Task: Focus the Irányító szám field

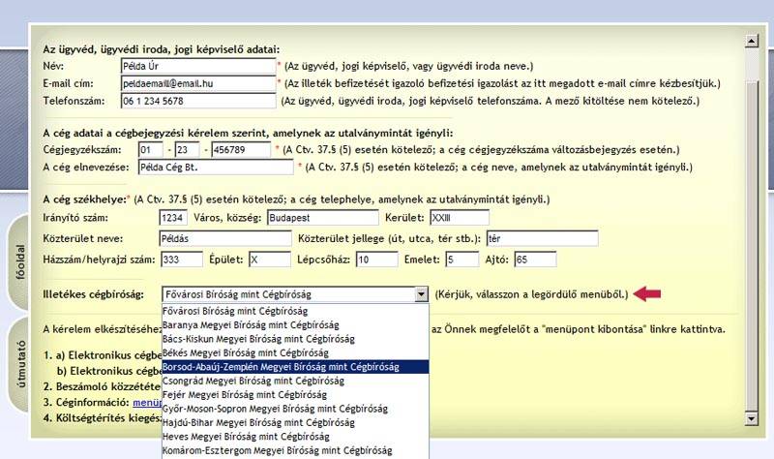Action: pyautogui.click(x=173, y=217)
